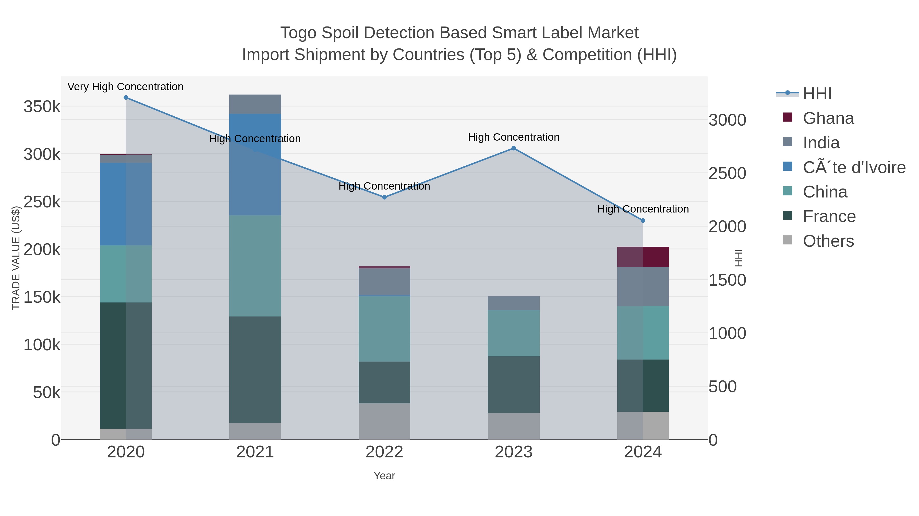Click the China segment of 2021 bar
This screenshot has width=919, height=516.
[255, 266]
